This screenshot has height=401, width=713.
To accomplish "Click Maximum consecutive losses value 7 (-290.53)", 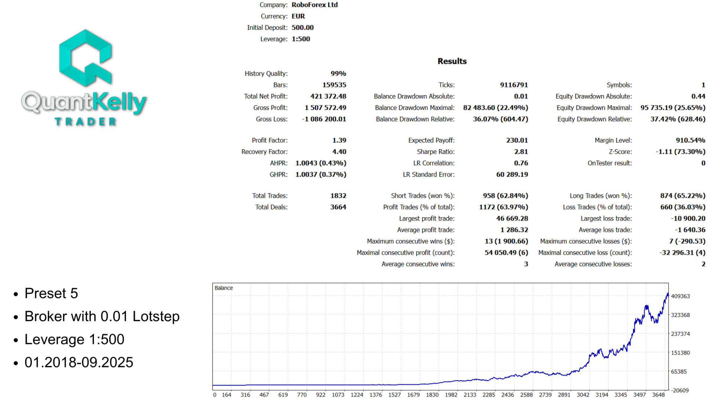I will click(x=687, y=241).
